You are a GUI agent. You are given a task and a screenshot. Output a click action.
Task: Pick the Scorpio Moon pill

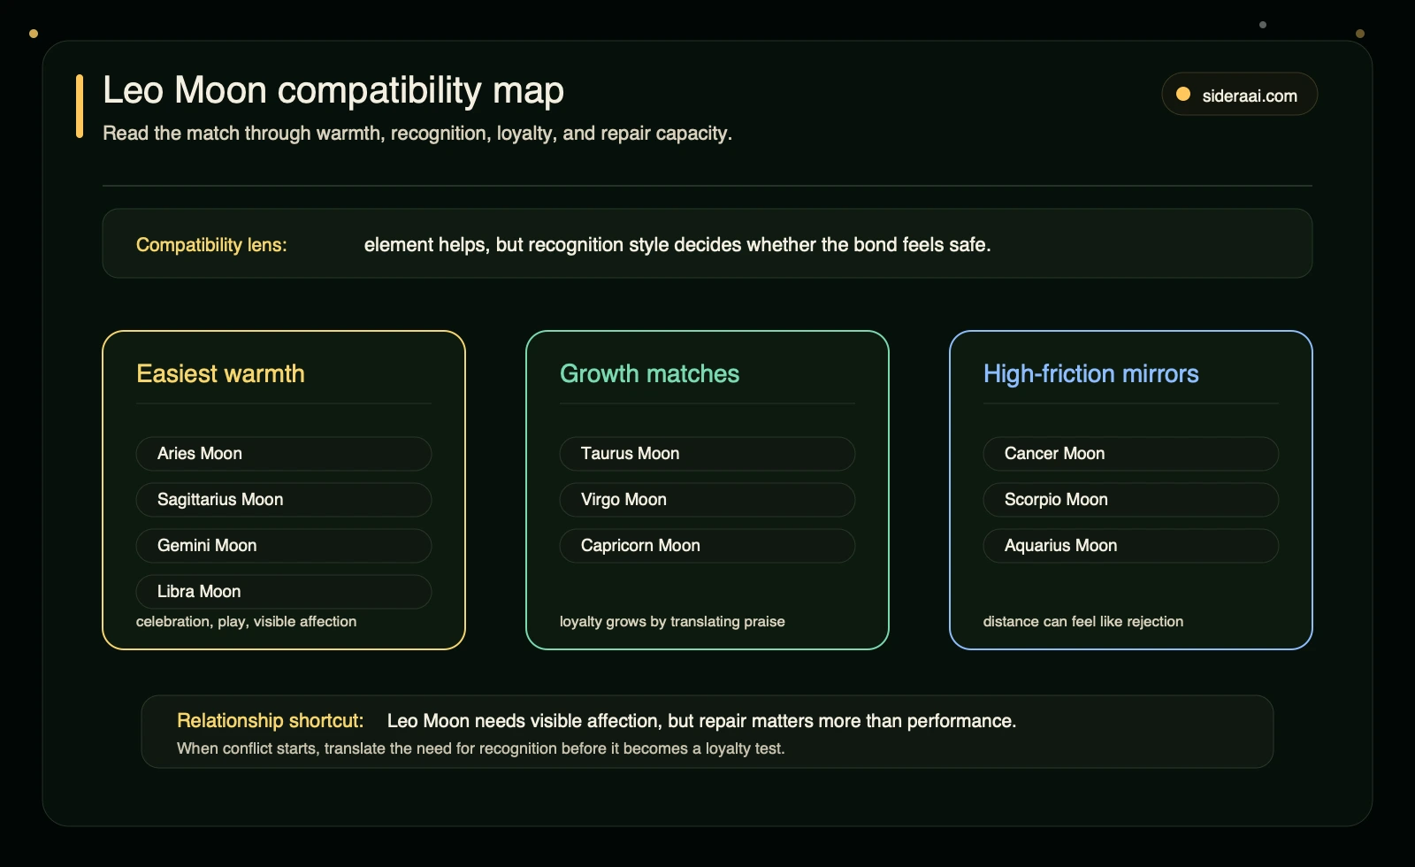[x=1131, y=500]
